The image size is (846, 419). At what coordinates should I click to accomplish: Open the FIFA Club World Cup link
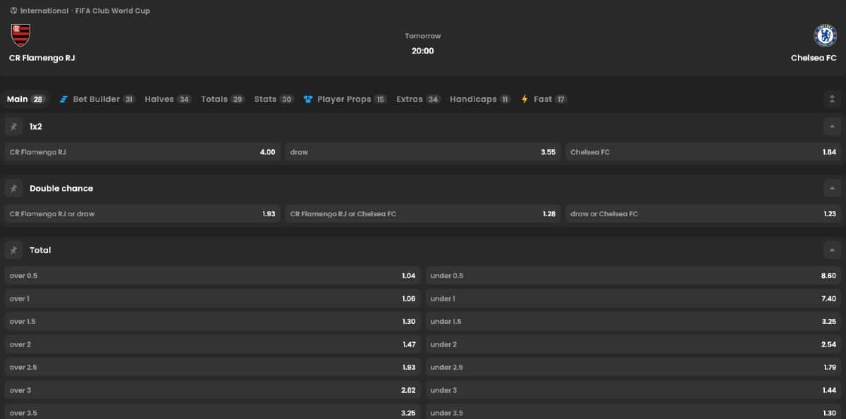click(x=113, y=11)
